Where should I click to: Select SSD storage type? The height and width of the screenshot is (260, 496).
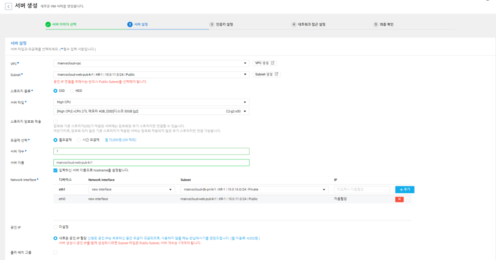(55, 91)
